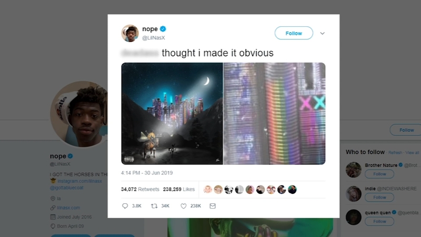Follow indie in Who to follow

(379, 197)
